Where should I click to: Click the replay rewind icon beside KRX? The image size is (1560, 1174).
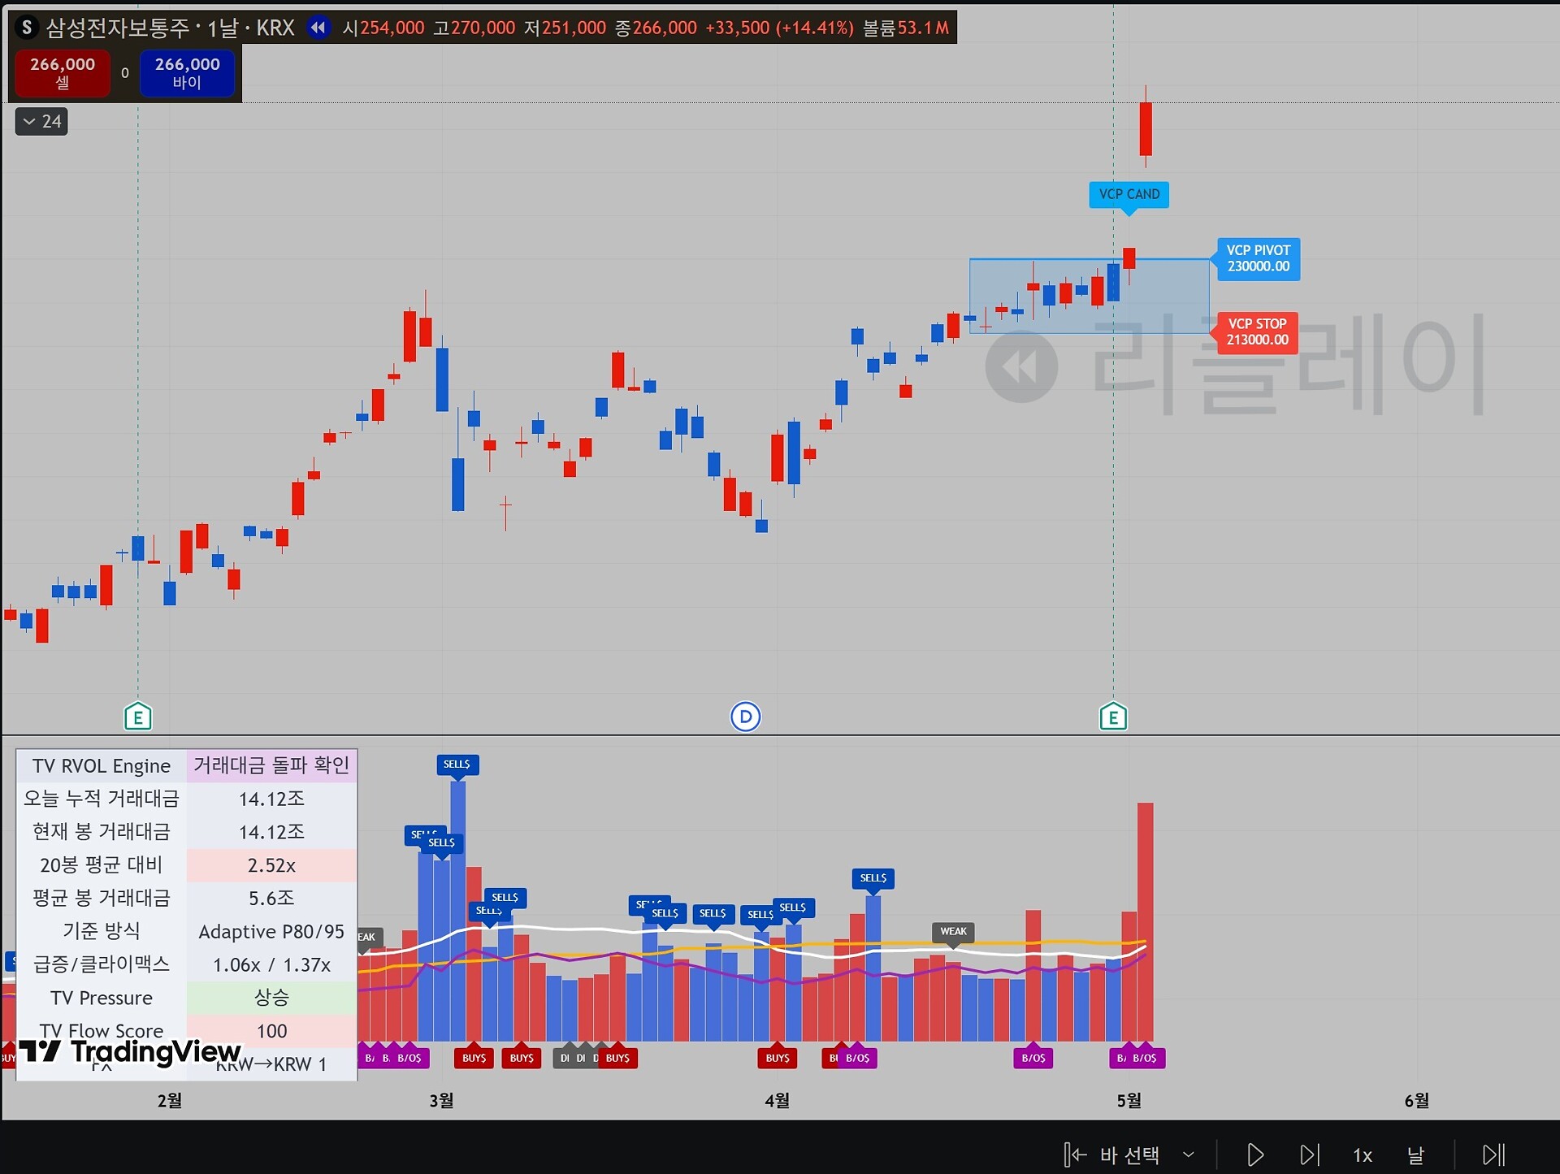pyautogui.click(x=318, y=28)
